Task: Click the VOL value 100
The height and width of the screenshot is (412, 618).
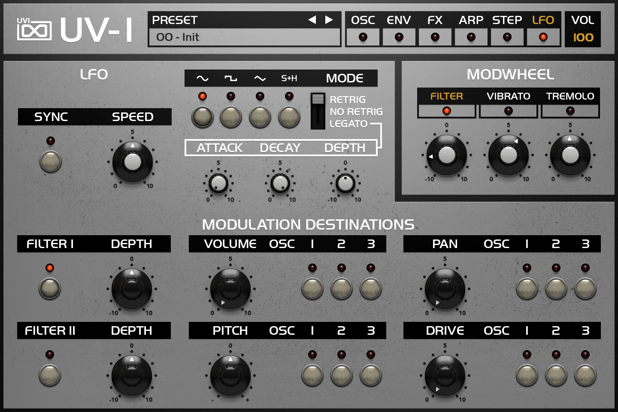Action: point(583,38)
